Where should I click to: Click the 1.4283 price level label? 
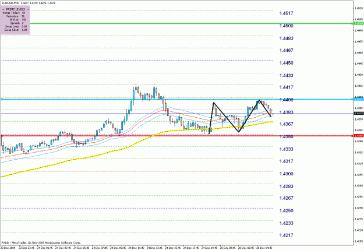click(286, 186)
